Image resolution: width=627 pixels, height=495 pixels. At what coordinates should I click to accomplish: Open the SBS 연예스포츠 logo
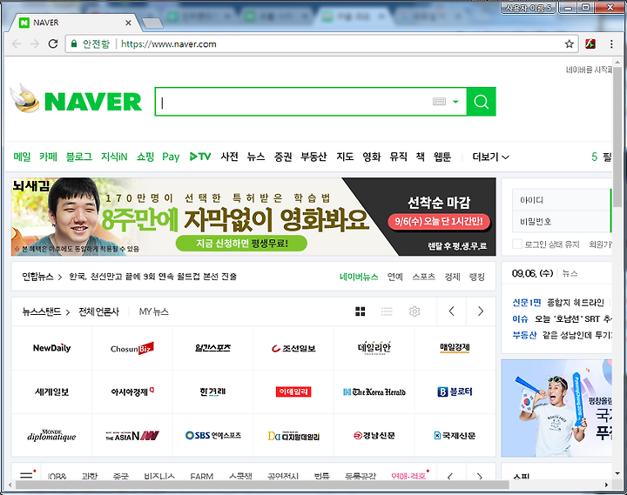coord(213,435)
